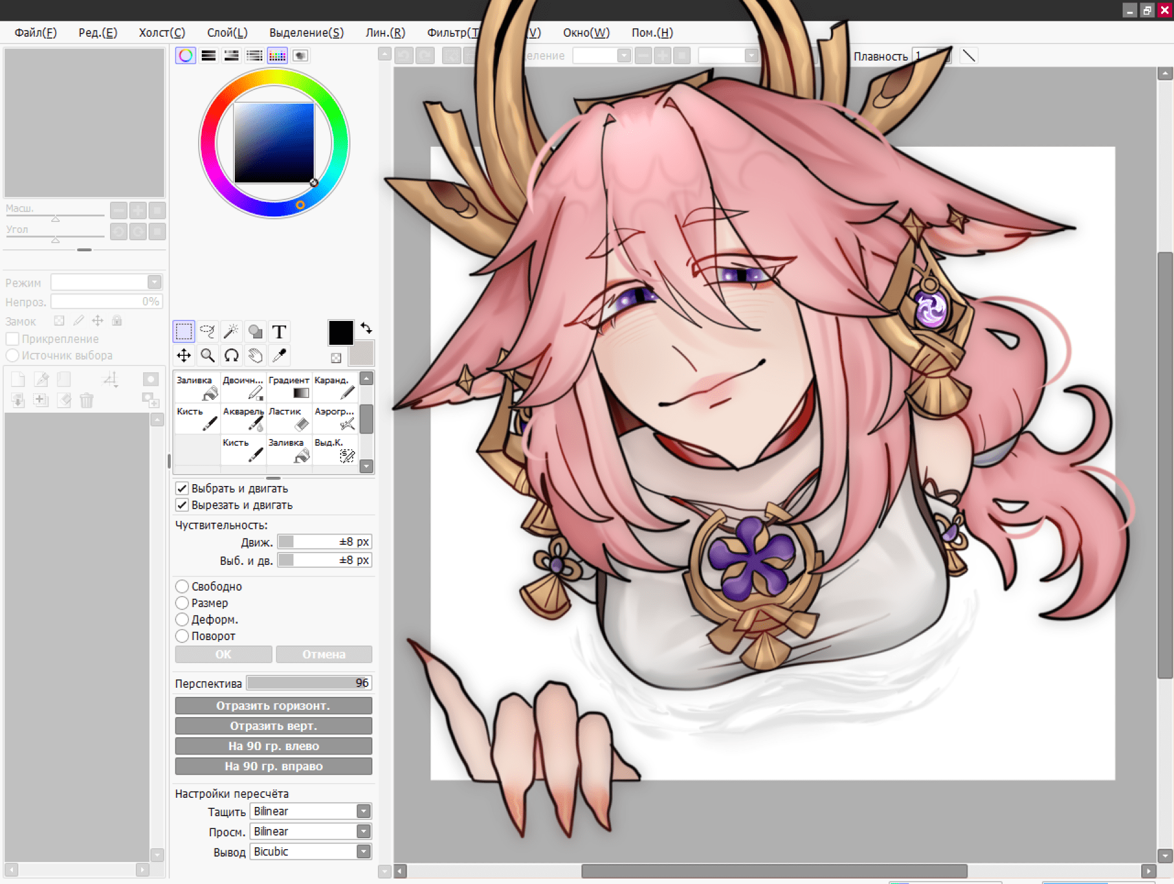Viewport: 1174px width, 884px height.
Task: Swap foreground and background colors
Action: 366,328
